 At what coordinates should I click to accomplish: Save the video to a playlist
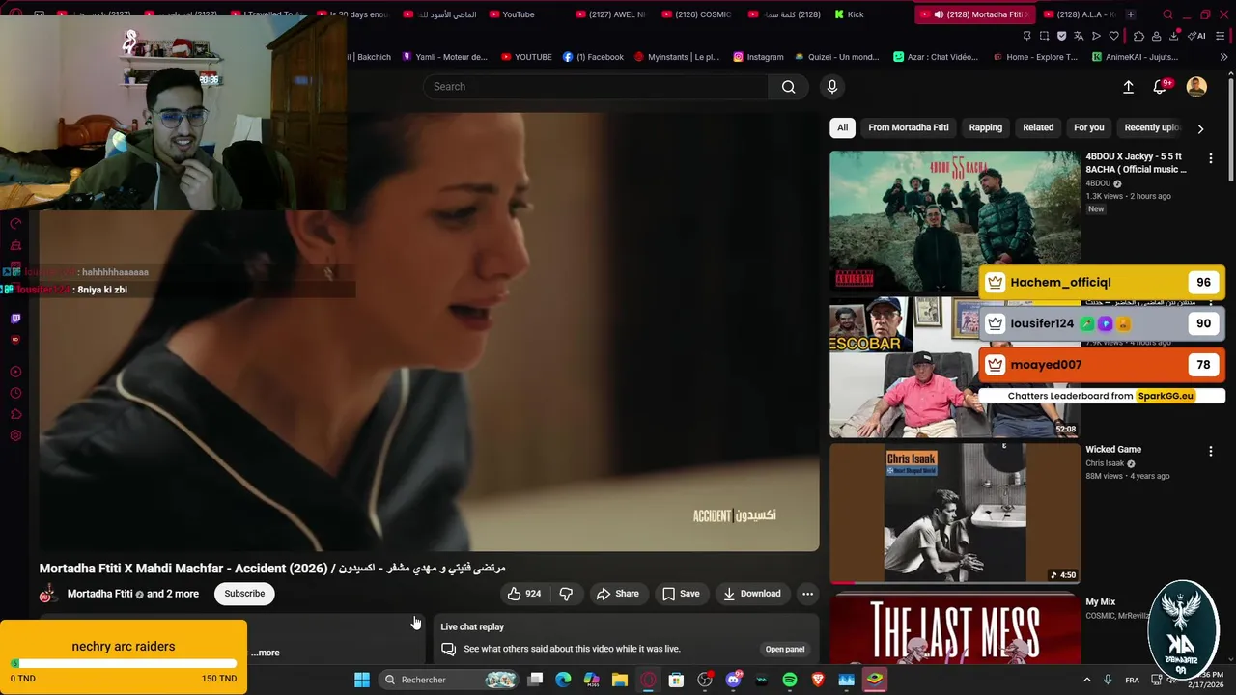point(681,594)
